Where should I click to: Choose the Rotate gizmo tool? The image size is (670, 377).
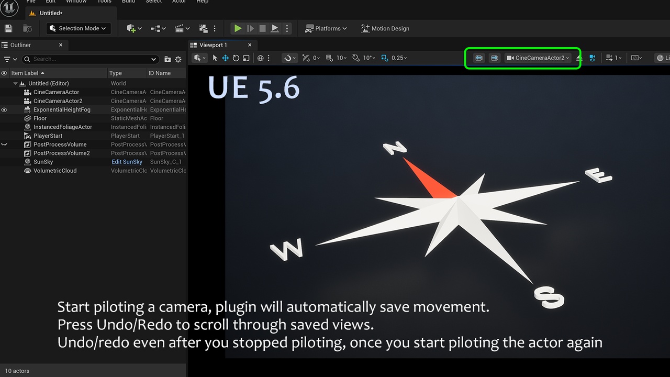click(236, 58)
